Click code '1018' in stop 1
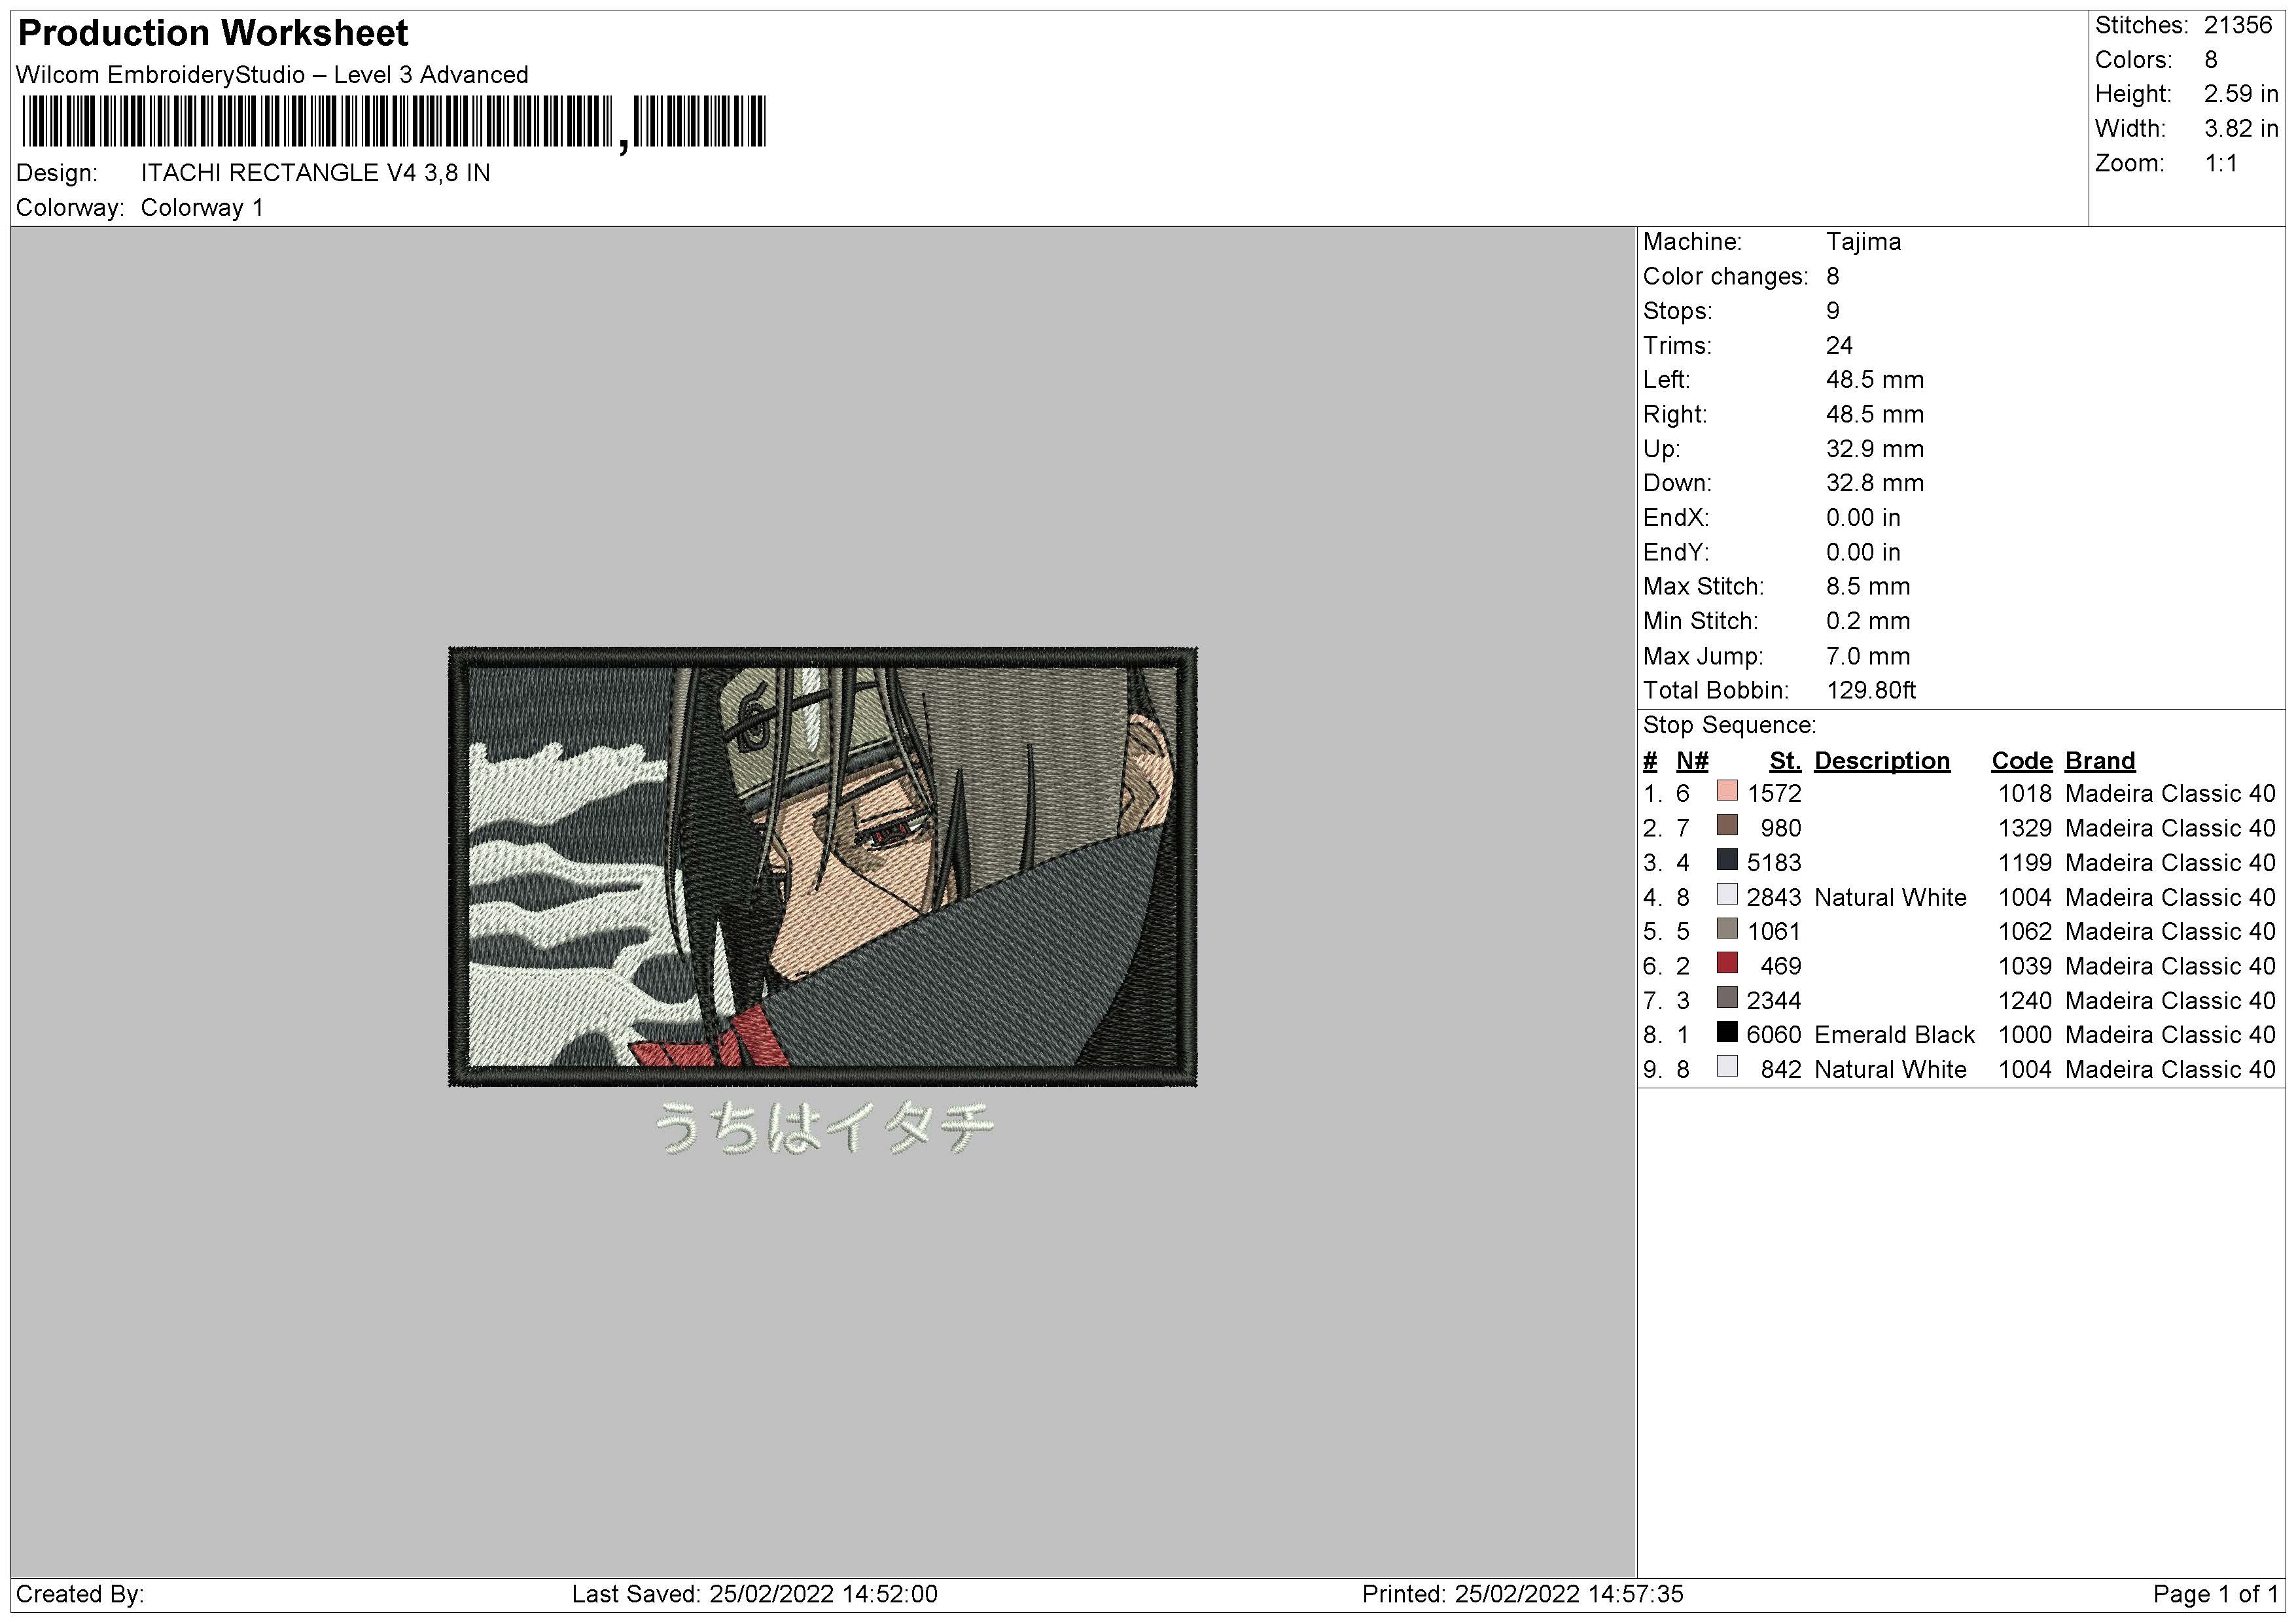The width and height of the screenshot is (2296, 1622). coord(2025,793)
